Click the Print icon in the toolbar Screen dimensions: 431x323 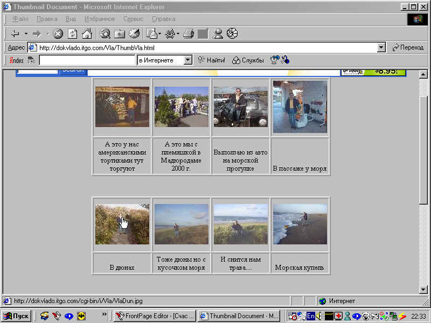[x=188, y=33]
